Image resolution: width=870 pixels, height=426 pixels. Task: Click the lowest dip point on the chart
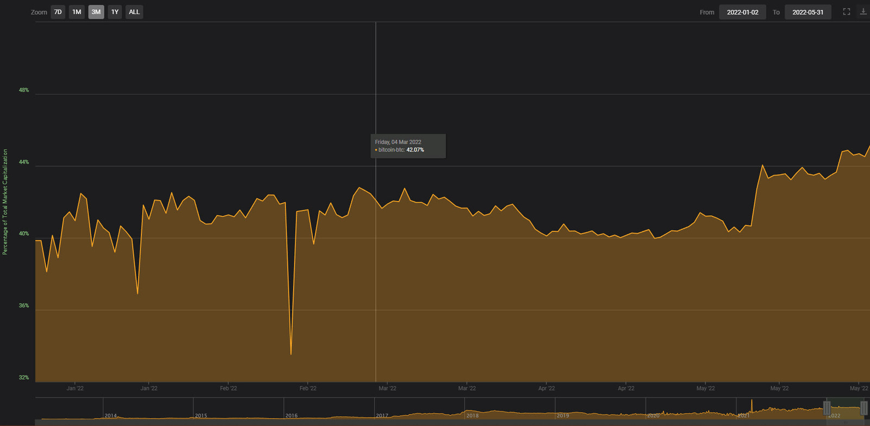pos(291,354)
